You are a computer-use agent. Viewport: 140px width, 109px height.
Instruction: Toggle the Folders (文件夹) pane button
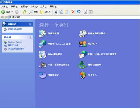click(x=45, y=12)
